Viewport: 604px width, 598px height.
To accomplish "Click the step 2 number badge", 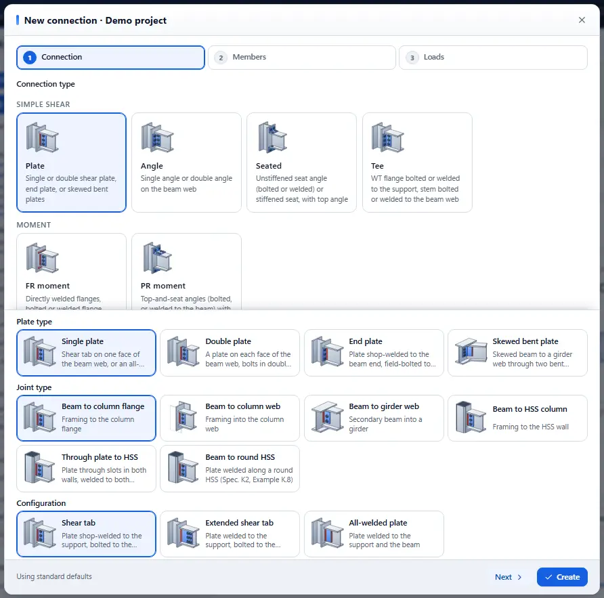I will (x=221, y=58).
